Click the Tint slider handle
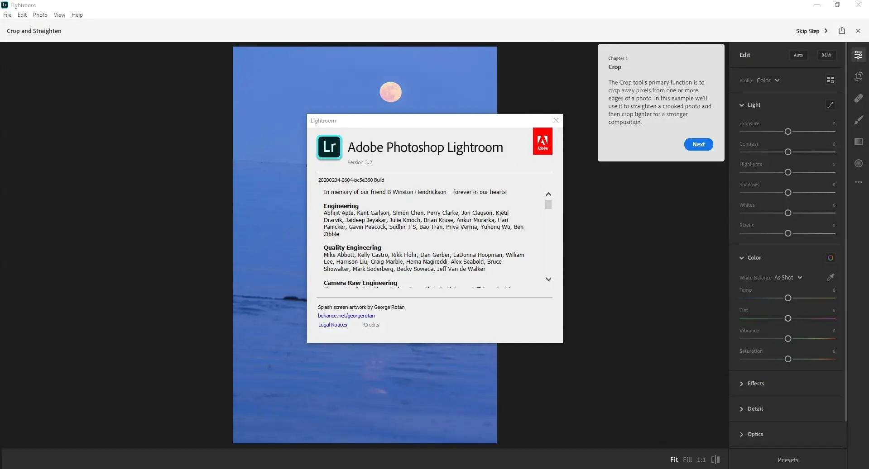The image size is (869, 469). coord(787,318)
